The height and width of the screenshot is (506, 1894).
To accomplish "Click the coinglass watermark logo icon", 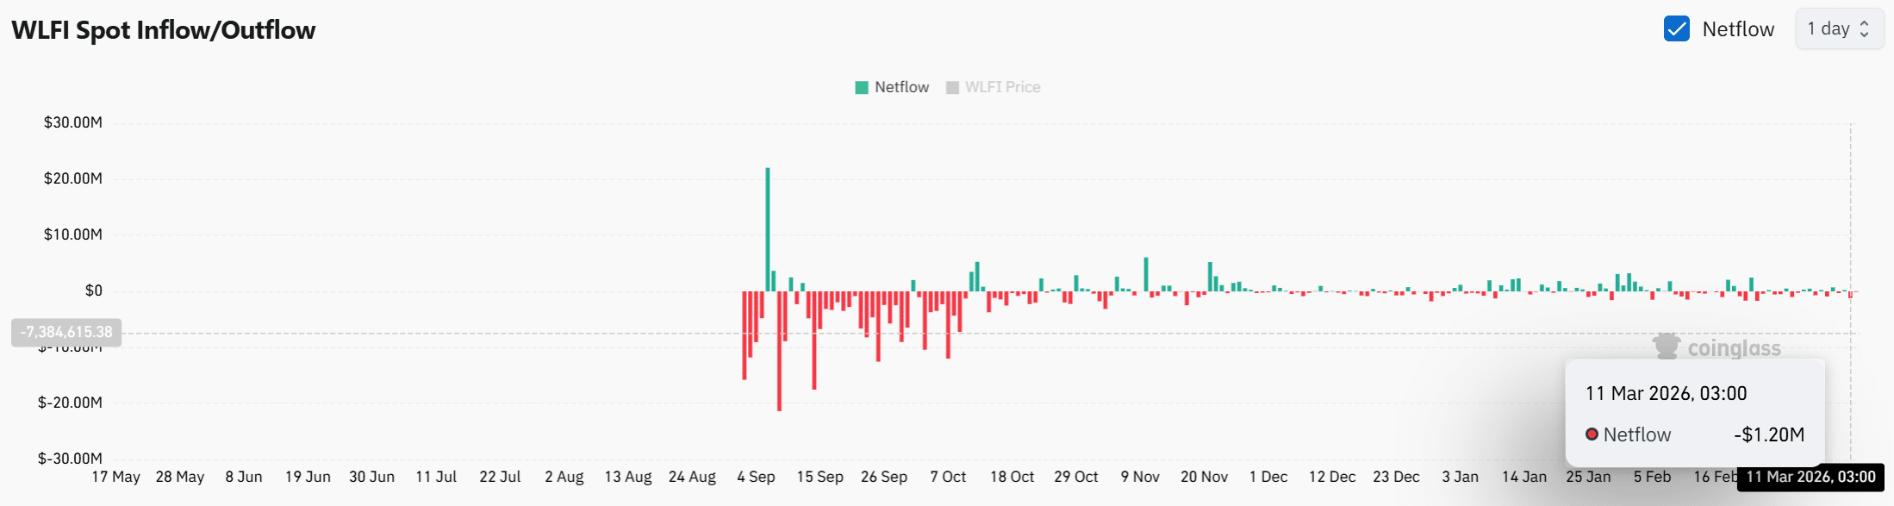I will pyautogui.click(x=1667, y=347).
